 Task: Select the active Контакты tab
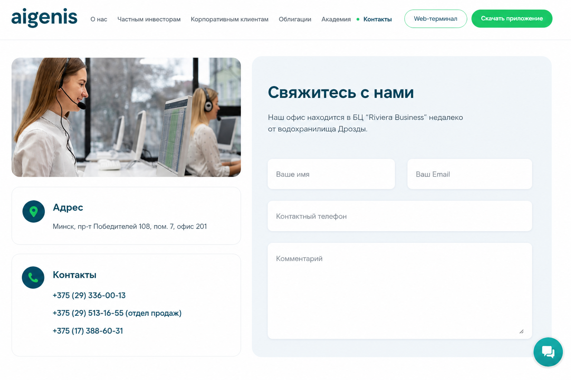(x=377, y=19)
